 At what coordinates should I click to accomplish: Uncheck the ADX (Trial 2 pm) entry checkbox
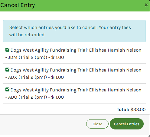[x=7, y=70]
